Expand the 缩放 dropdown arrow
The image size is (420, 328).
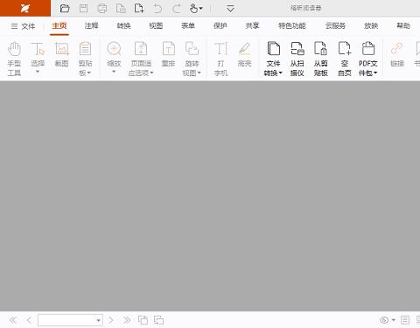click(114, 72)
